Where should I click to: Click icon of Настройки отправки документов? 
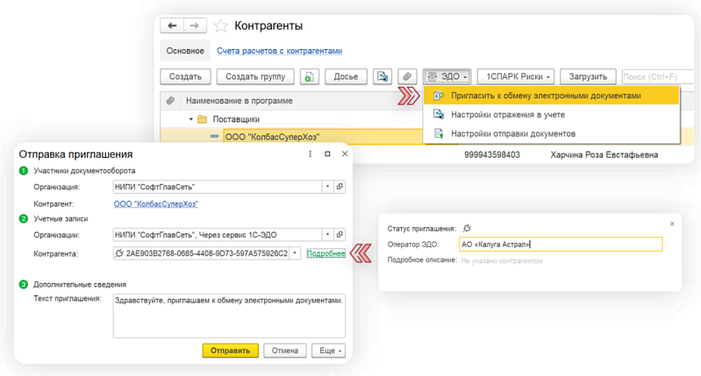(x=439, y=133)
